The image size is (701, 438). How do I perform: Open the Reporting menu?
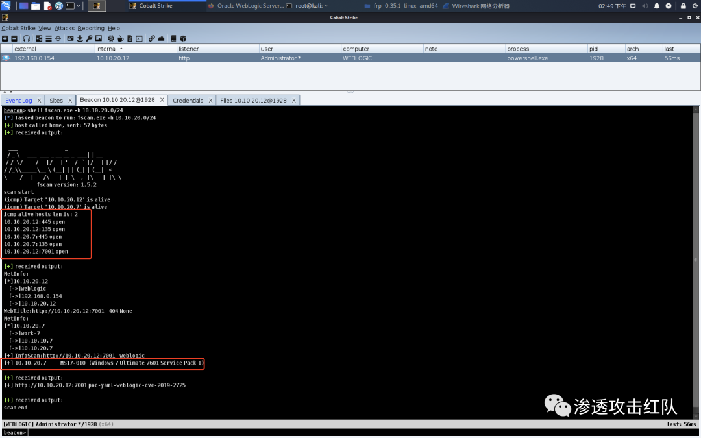pos(91,28)
